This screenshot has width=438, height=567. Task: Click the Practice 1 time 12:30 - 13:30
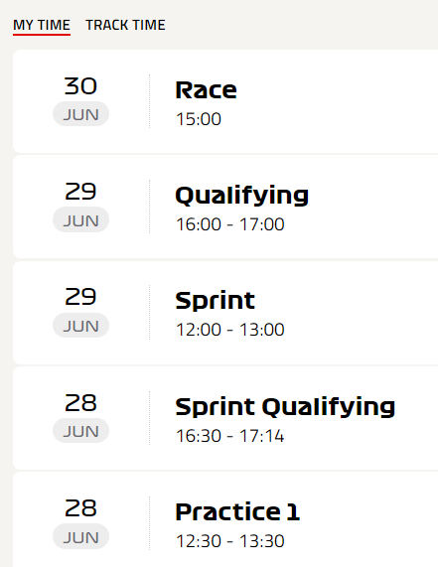click(230, 541)
